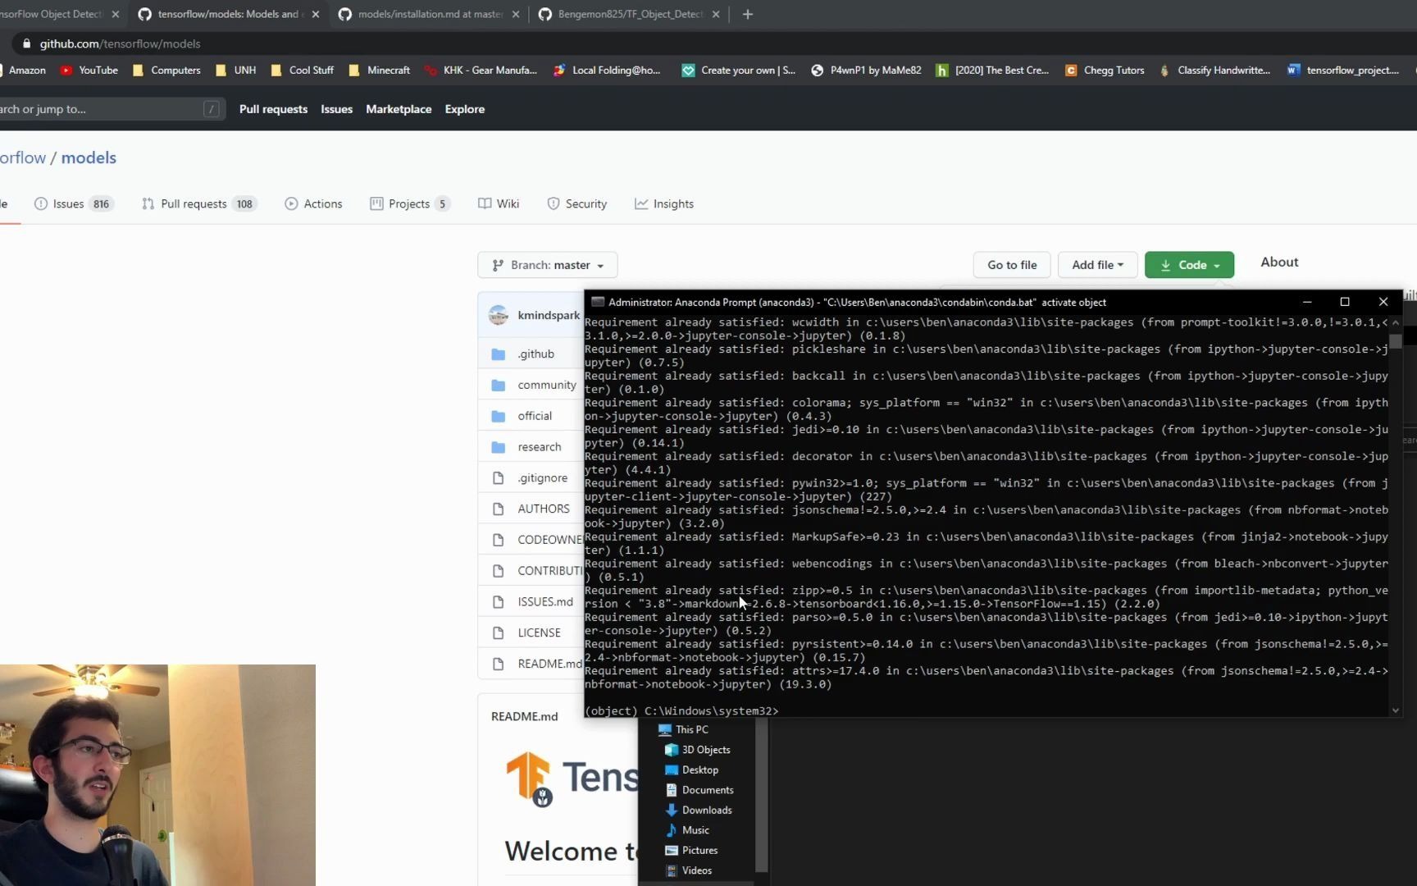Screen dimensions: 1417x886
Task: Open the tensorflow_project bookmark
Action: point(1344,71)
